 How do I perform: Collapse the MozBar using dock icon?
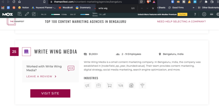click(211, 14)
